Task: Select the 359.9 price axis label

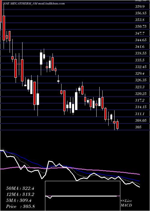Action: pyautogui.click(x=139, y=6)
